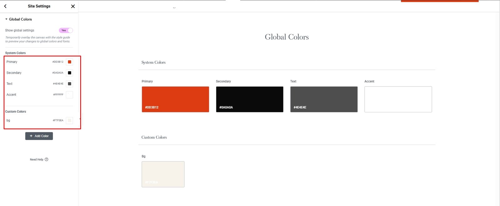Click the Primary color name in sidebar

(x=12, y=62)
